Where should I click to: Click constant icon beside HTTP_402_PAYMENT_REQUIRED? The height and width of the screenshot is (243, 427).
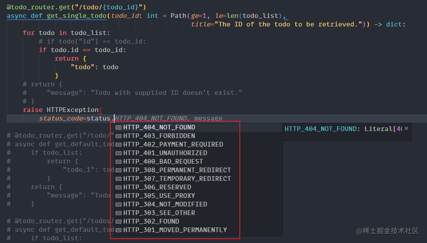click(x=119, y=145)
